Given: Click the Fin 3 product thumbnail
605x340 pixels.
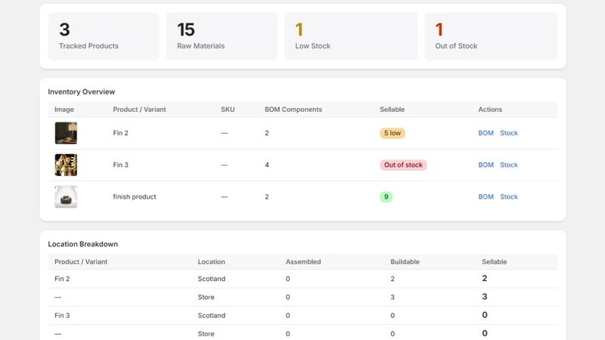Looking at the screenshot, I should pyautogui.click(x=66, y=165).
